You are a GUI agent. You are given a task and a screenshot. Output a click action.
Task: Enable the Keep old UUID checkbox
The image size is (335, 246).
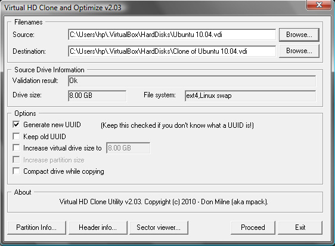click(16, 136)
